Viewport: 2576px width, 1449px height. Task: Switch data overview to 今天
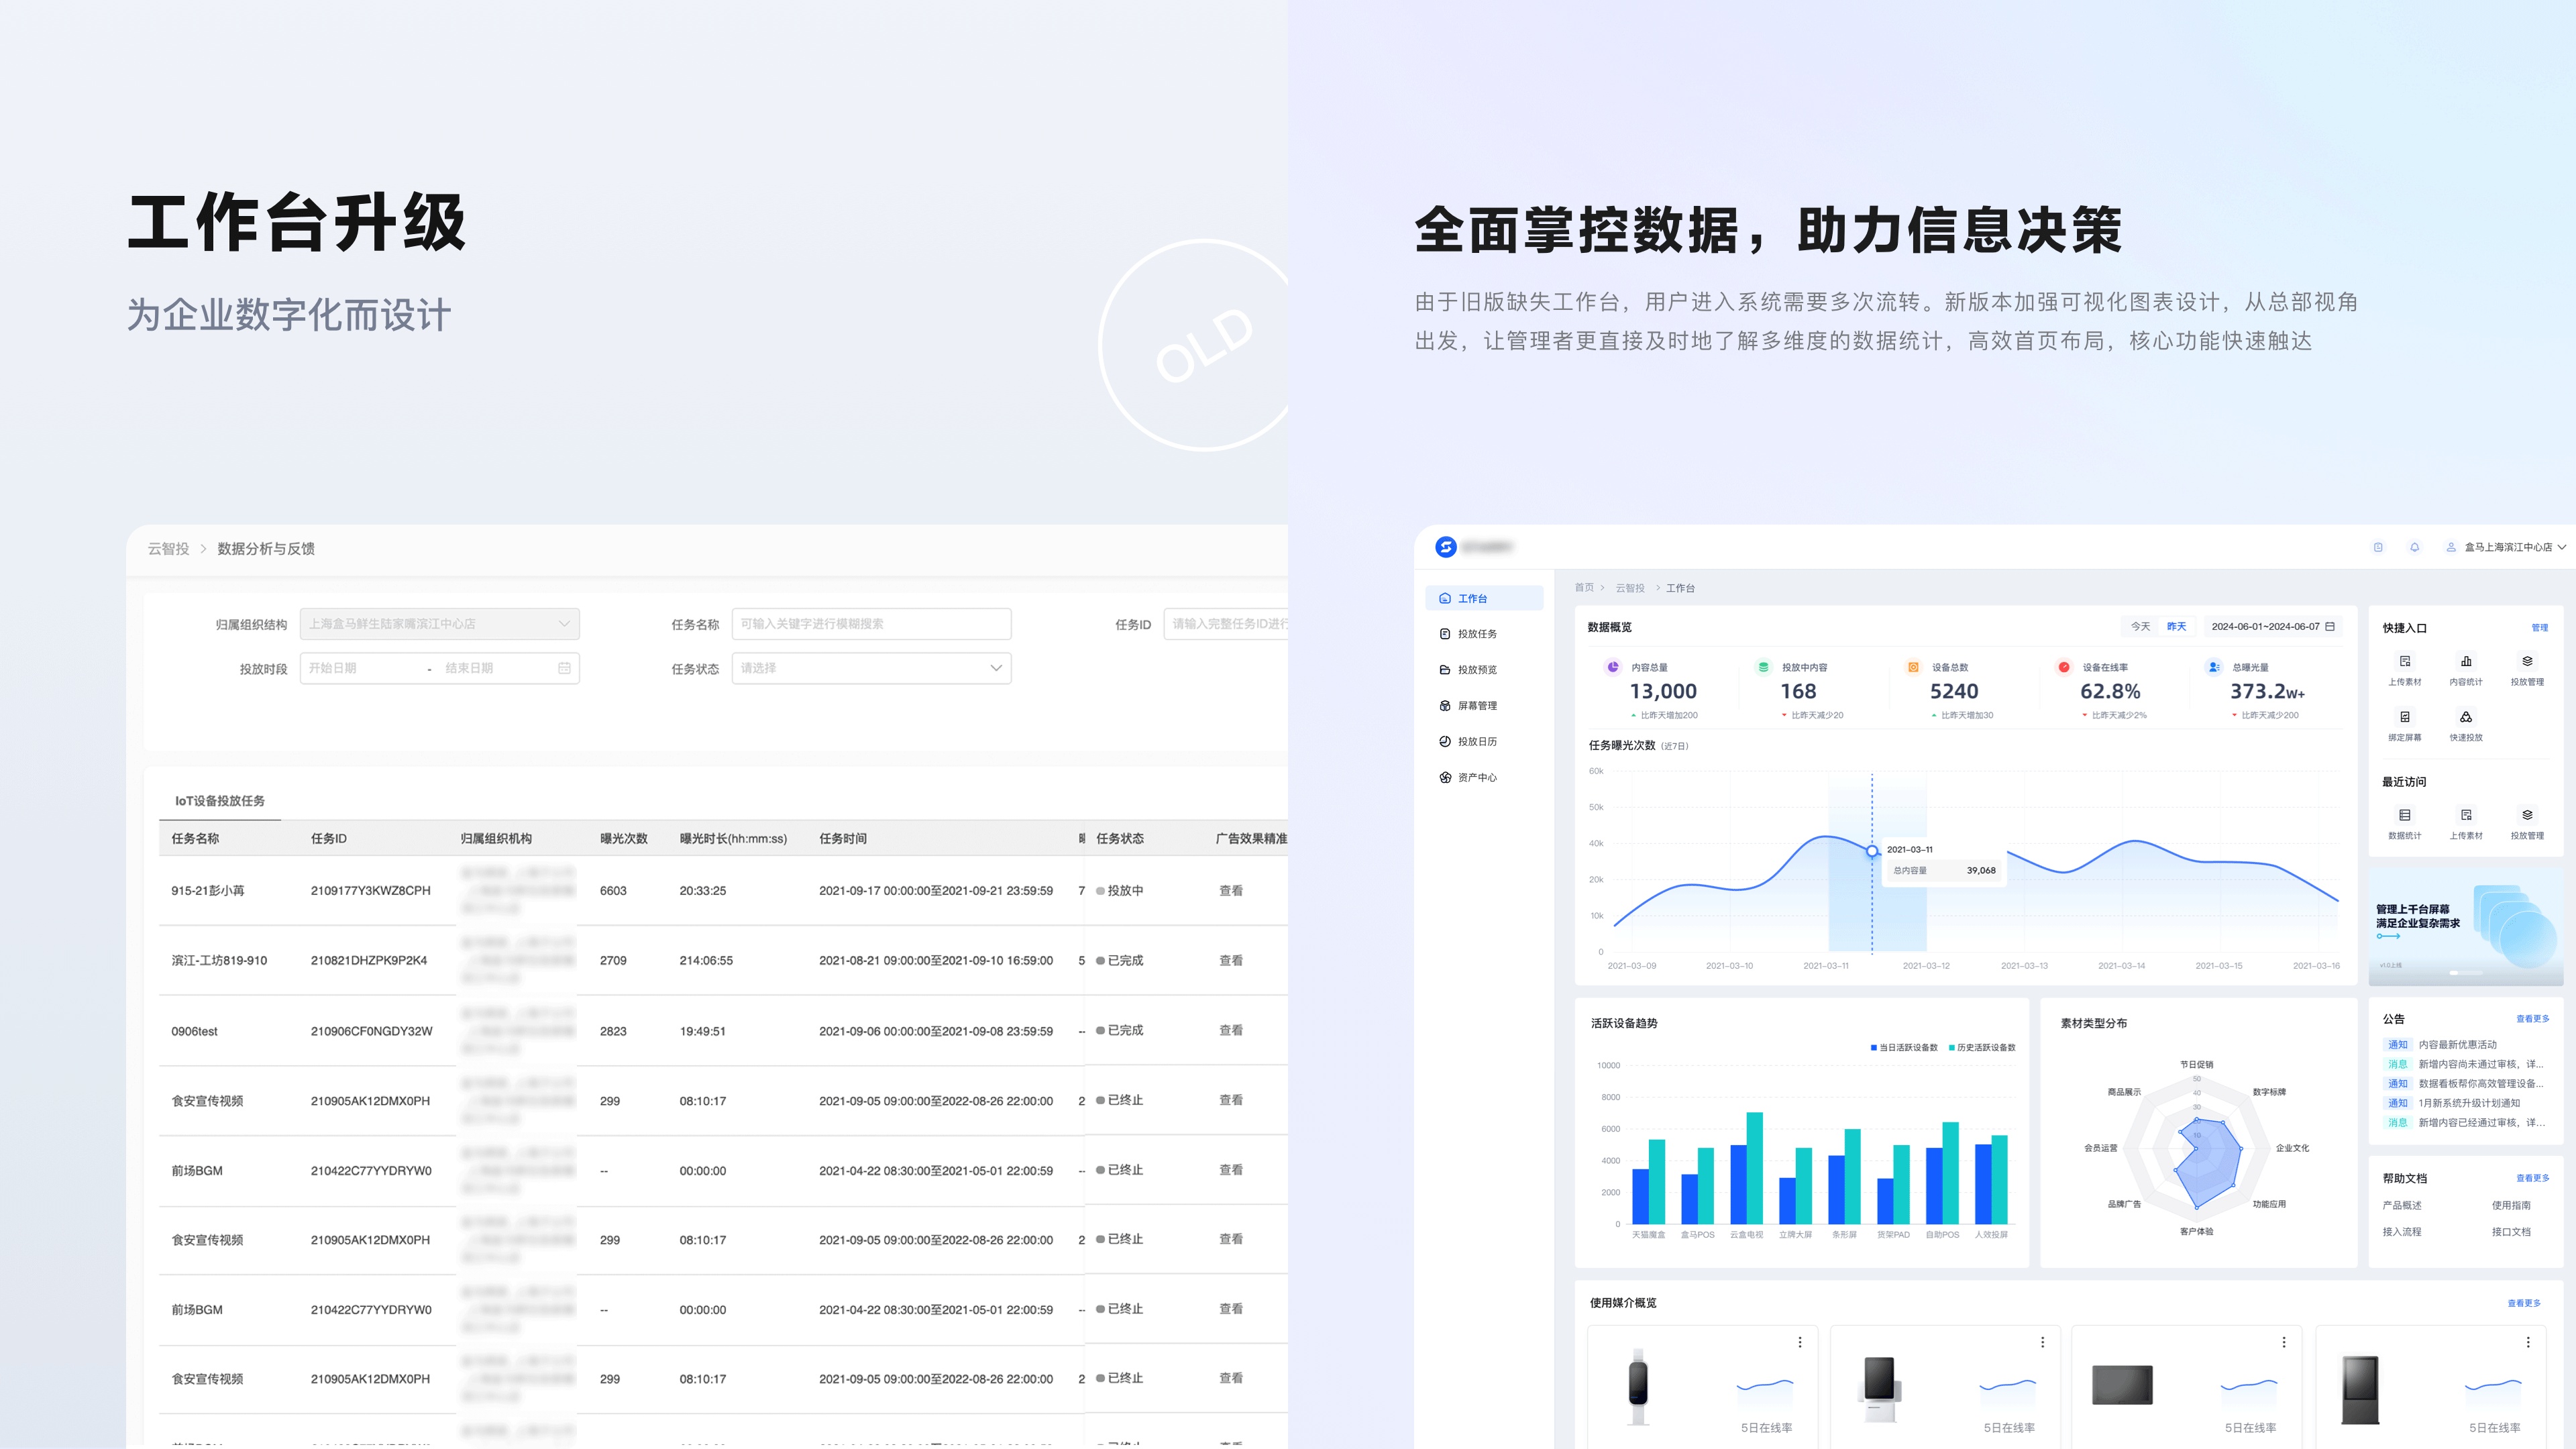click(x=2140, y=627)
